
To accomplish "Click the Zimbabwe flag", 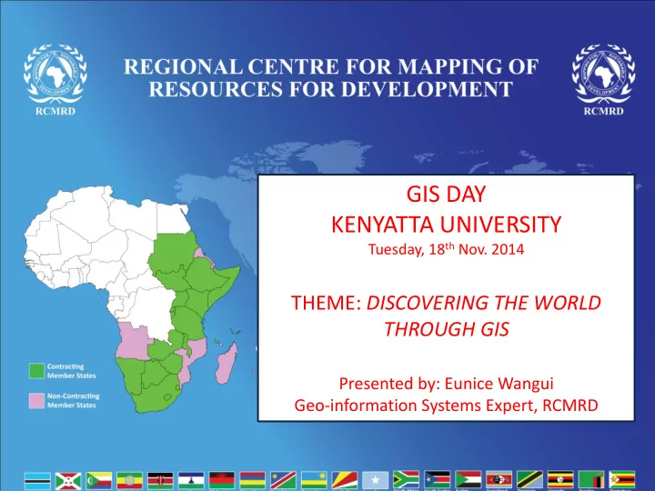I will tap(622, 480).
